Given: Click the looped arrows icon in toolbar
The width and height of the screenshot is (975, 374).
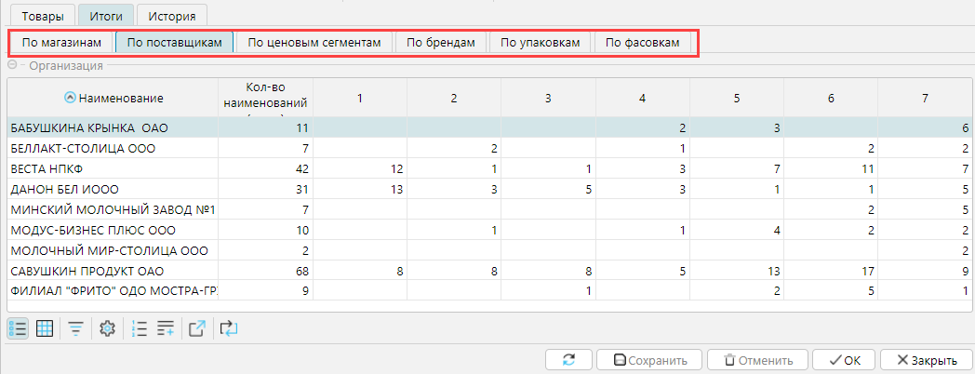Looking at the screenshot, I should (228, 327).
